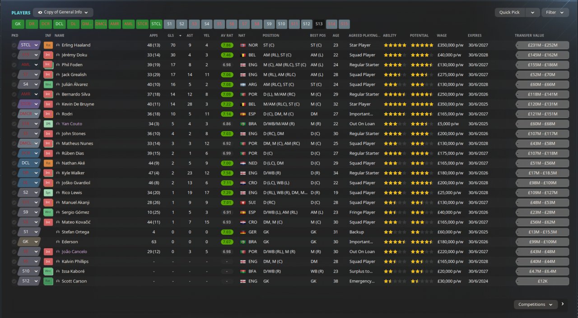The width and height of the screenshot is (578, 318).
Task: Tick the selection circle for Ederson
Action: pyautogui.click(x=14, y=242)
